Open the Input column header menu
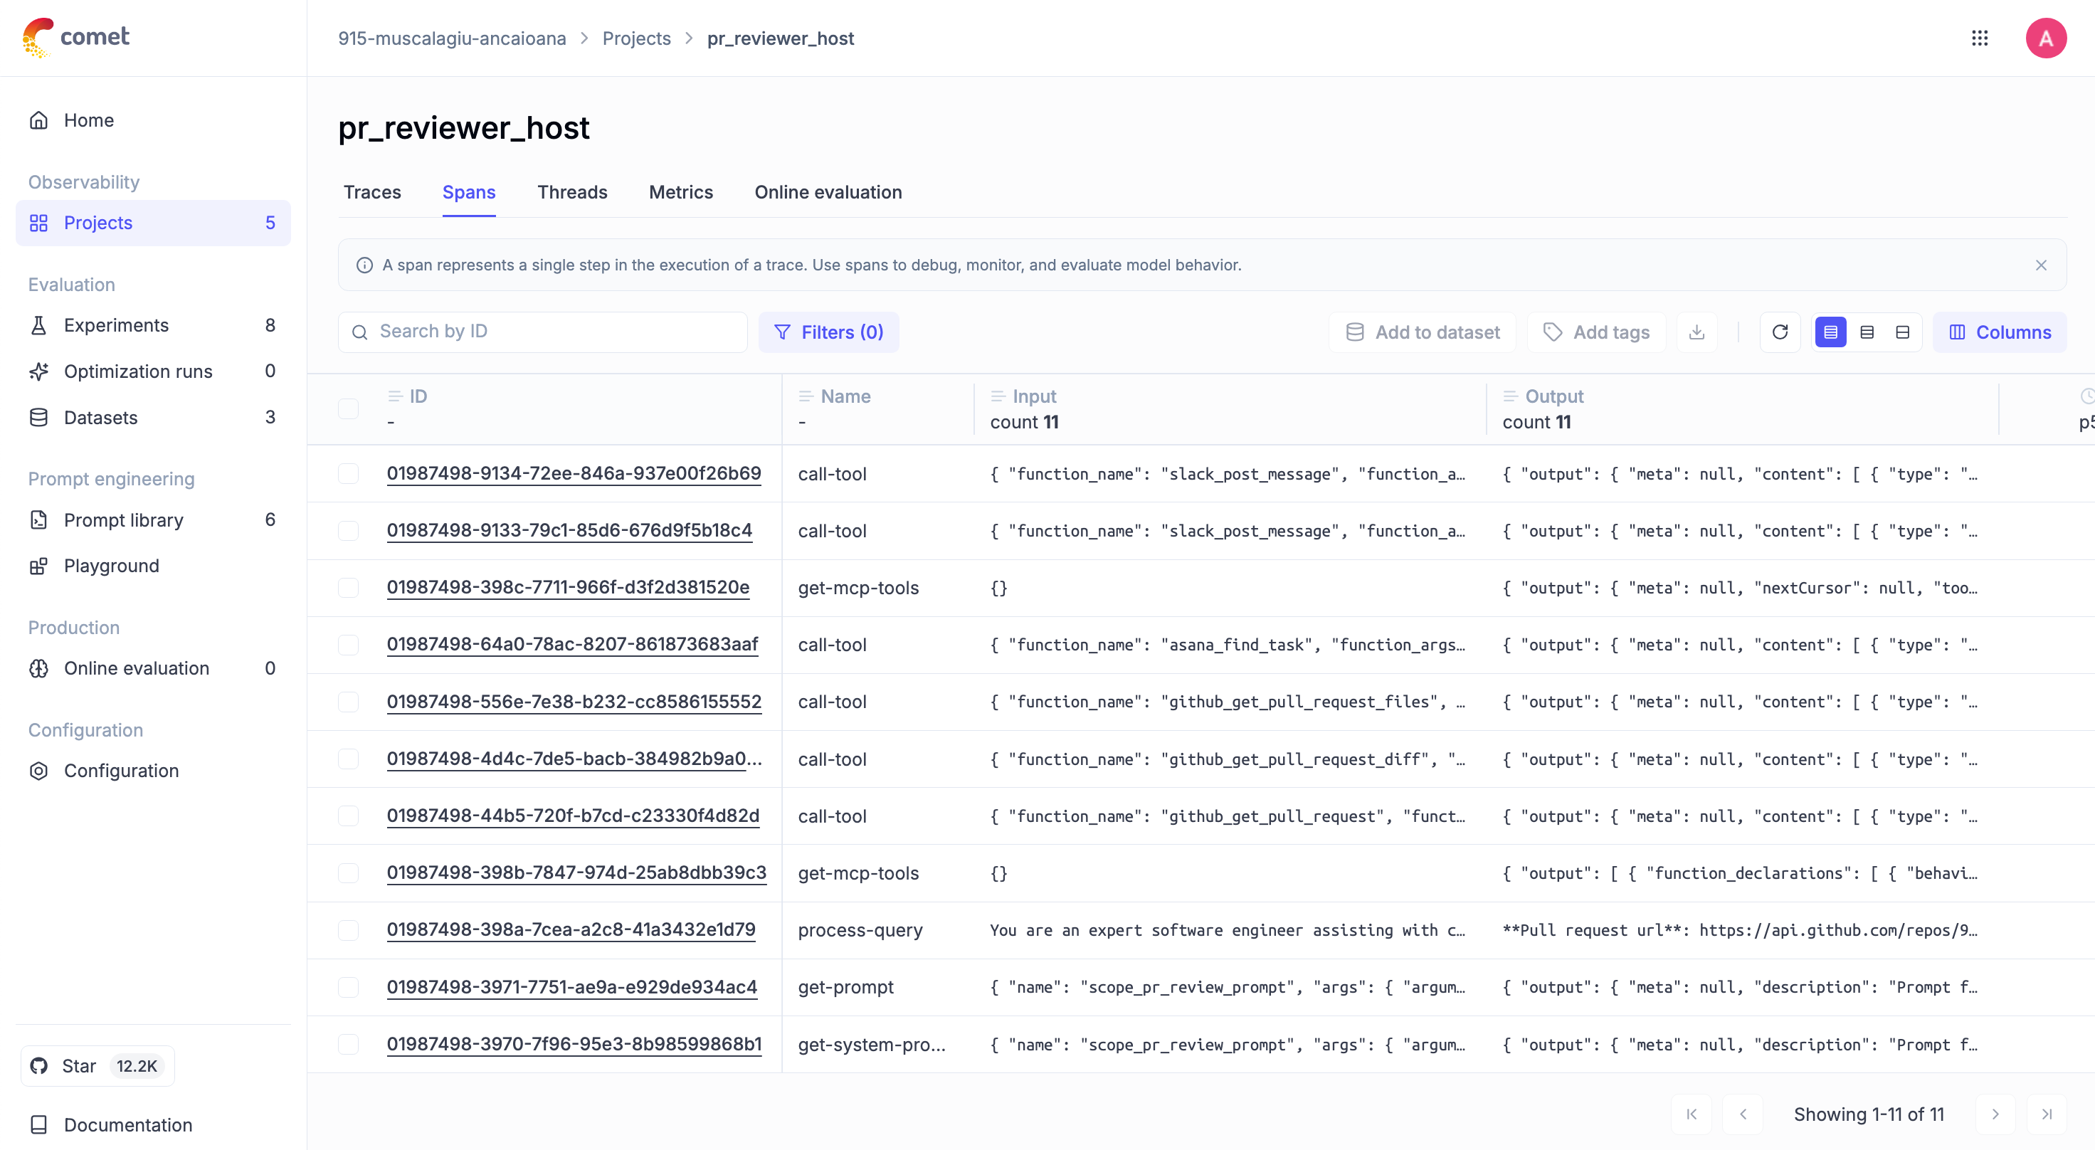Viewport: 2095px width, 1150px height. 1034,396
